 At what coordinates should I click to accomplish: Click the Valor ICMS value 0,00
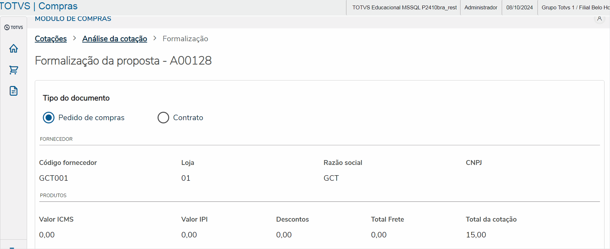[47, 235]
